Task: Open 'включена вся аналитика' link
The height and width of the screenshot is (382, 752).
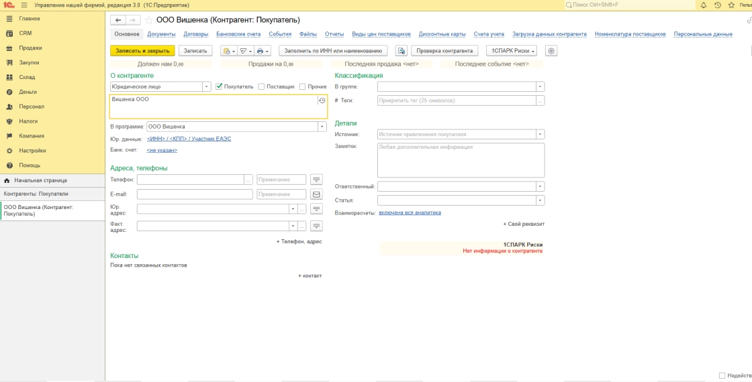Action: (x=410, y=212)
